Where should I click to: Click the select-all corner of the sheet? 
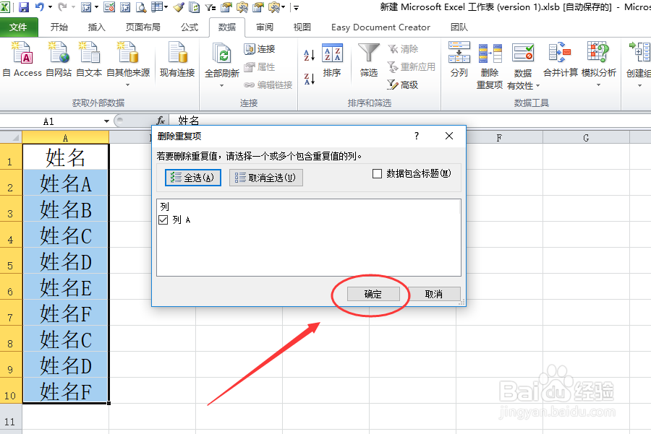click(11, 137)
